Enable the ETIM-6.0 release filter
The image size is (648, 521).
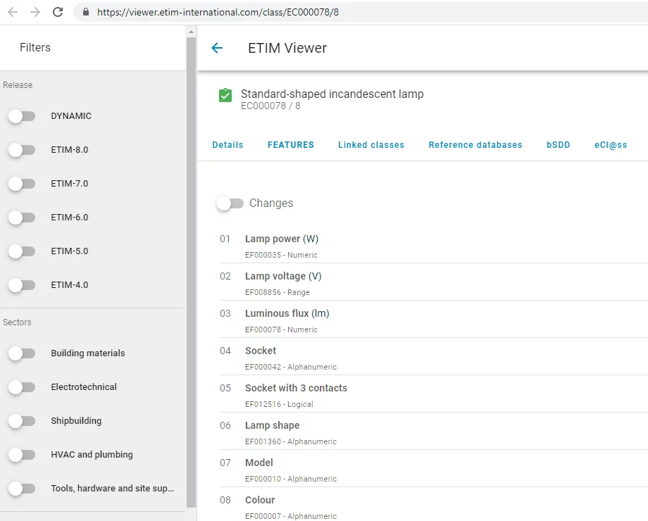tap(22, 217)
